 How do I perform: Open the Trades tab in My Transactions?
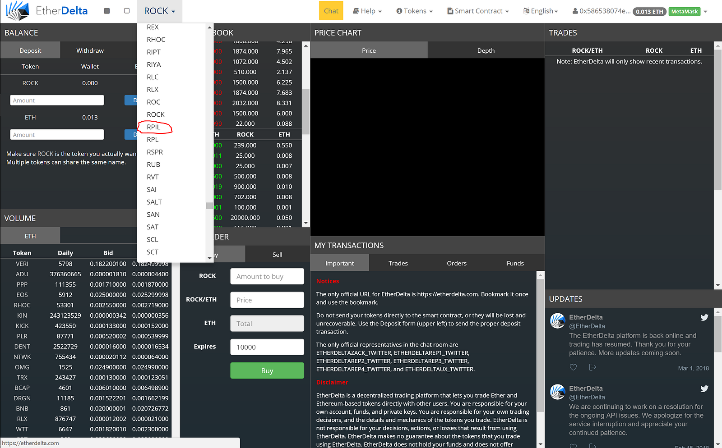(x=398, y=263)
